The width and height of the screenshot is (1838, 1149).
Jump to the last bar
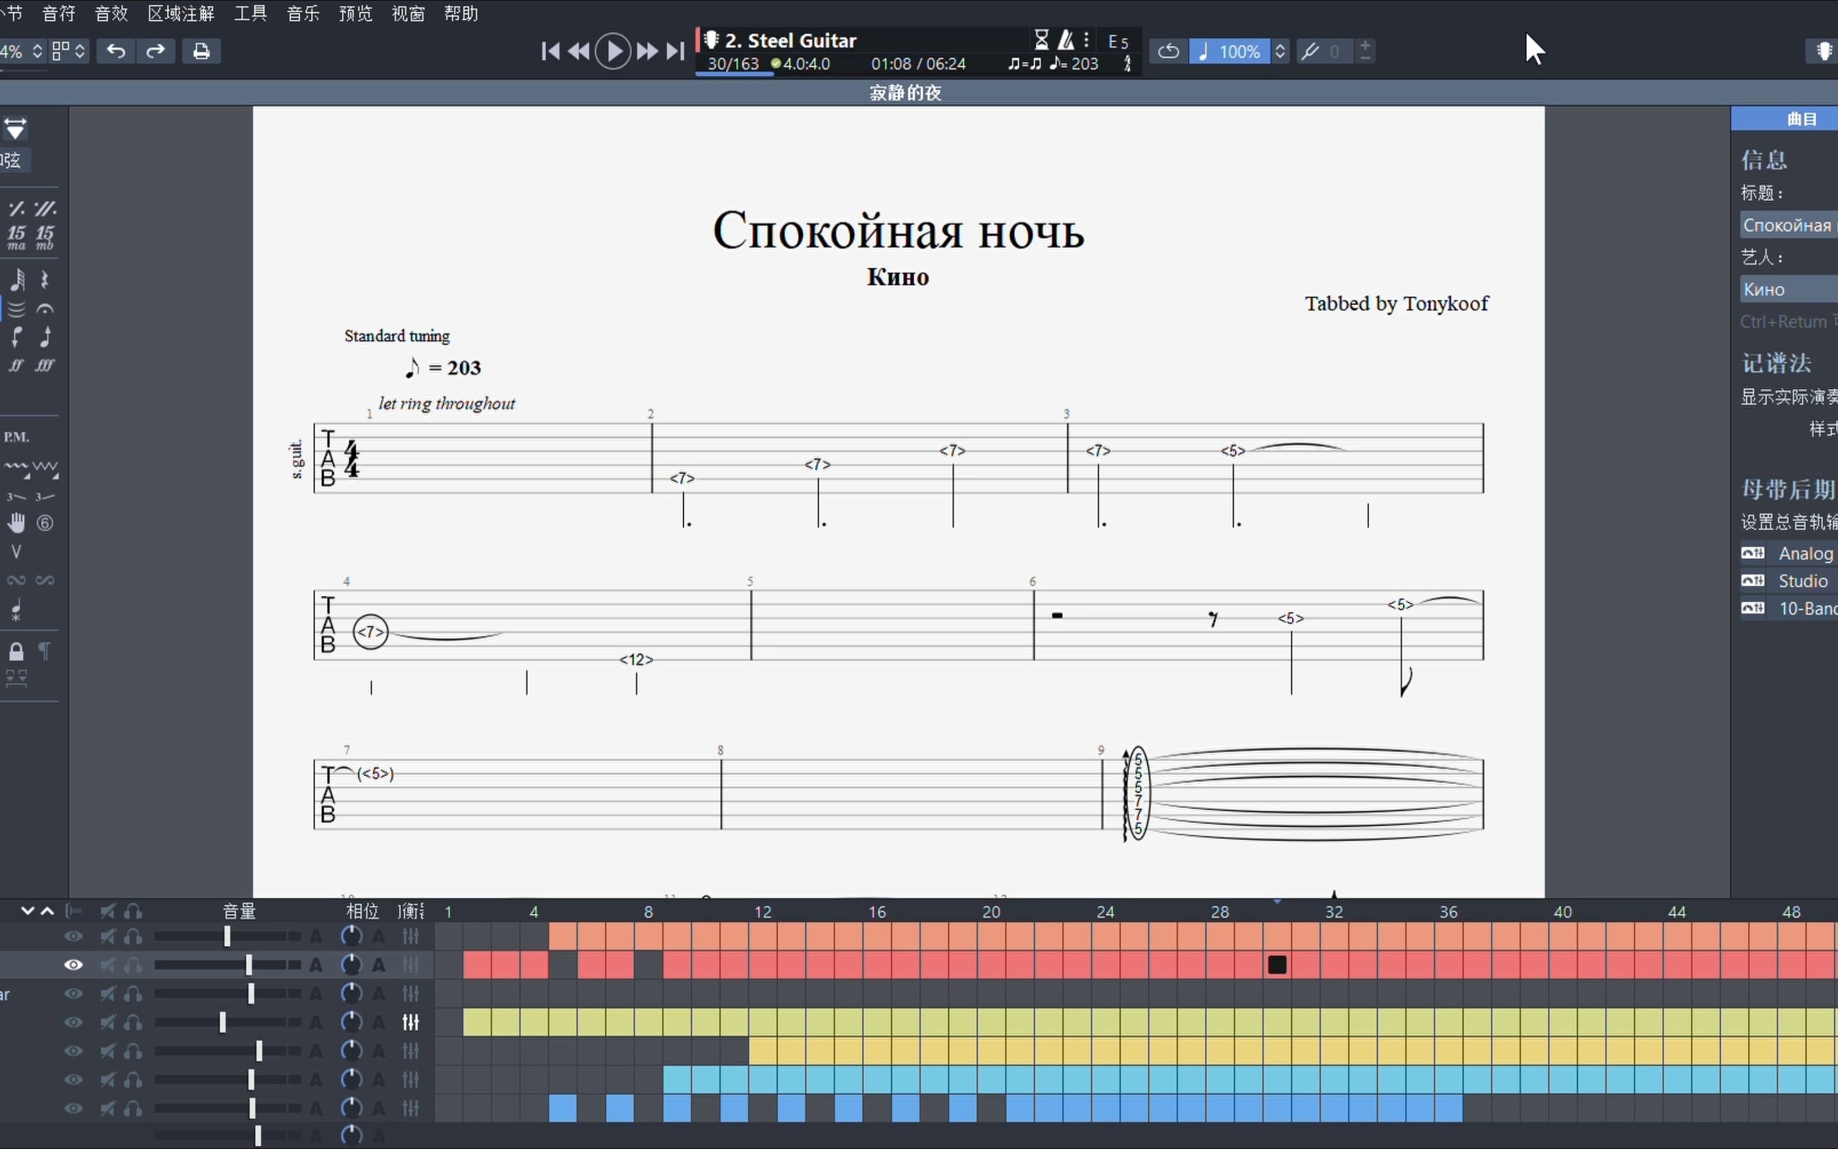675,51
